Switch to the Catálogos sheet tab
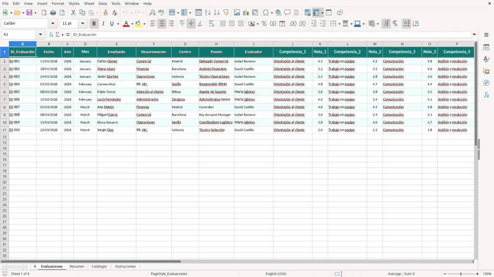494x277 pixels. pyautogui.click(x=99, y=266)
